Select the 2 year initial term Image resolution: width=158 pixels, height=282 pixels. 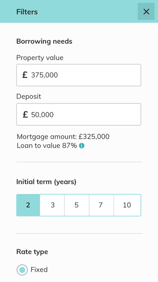pos(28,205)
